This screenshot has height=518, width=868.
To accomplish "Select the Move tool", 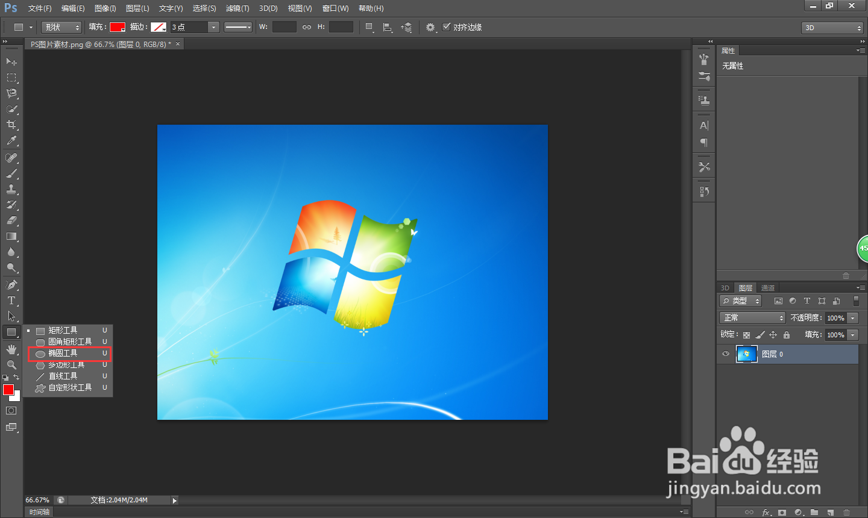I will point(11,61).
